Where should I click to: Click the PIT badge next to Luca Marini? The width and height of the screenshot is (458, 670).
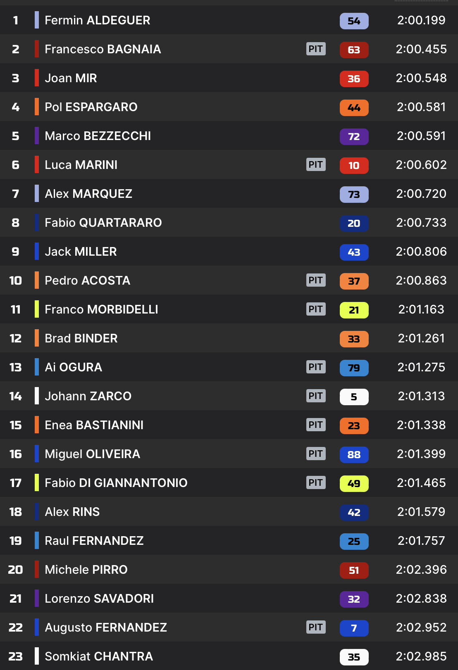tap(316, 165)
